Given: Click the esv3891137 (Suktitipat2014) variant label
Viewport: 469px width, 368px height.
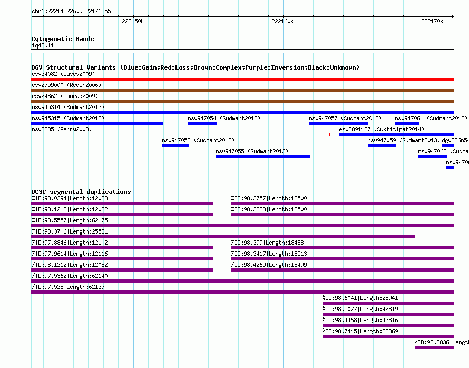Looking at the screenshot, I should (382, 129).
